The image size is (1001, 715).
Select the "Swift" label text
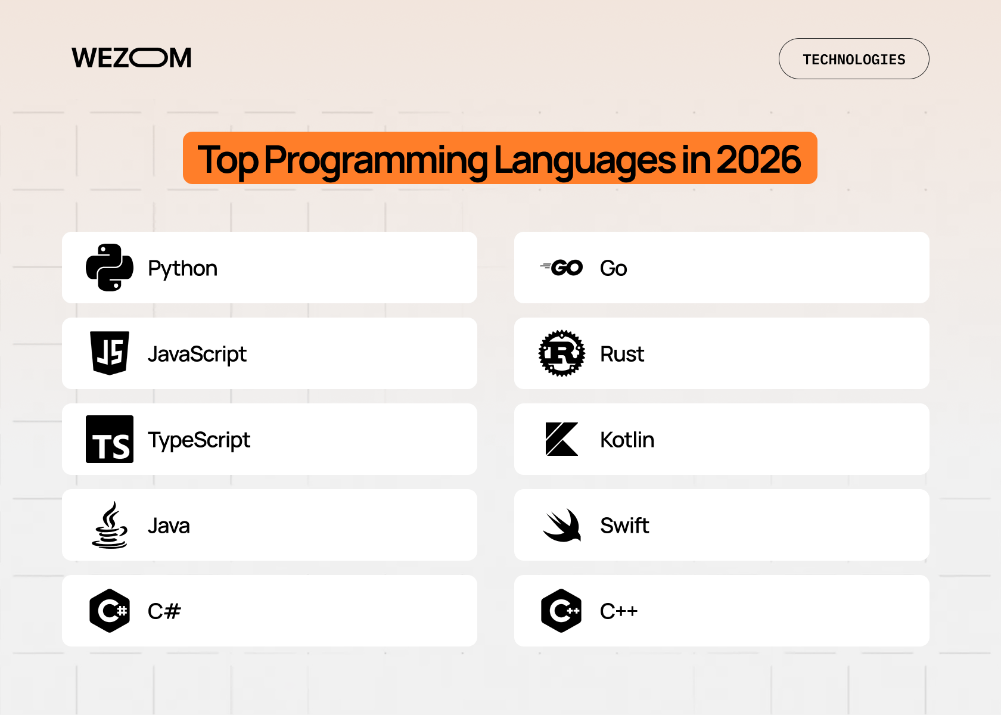click(x=624, y=526)
